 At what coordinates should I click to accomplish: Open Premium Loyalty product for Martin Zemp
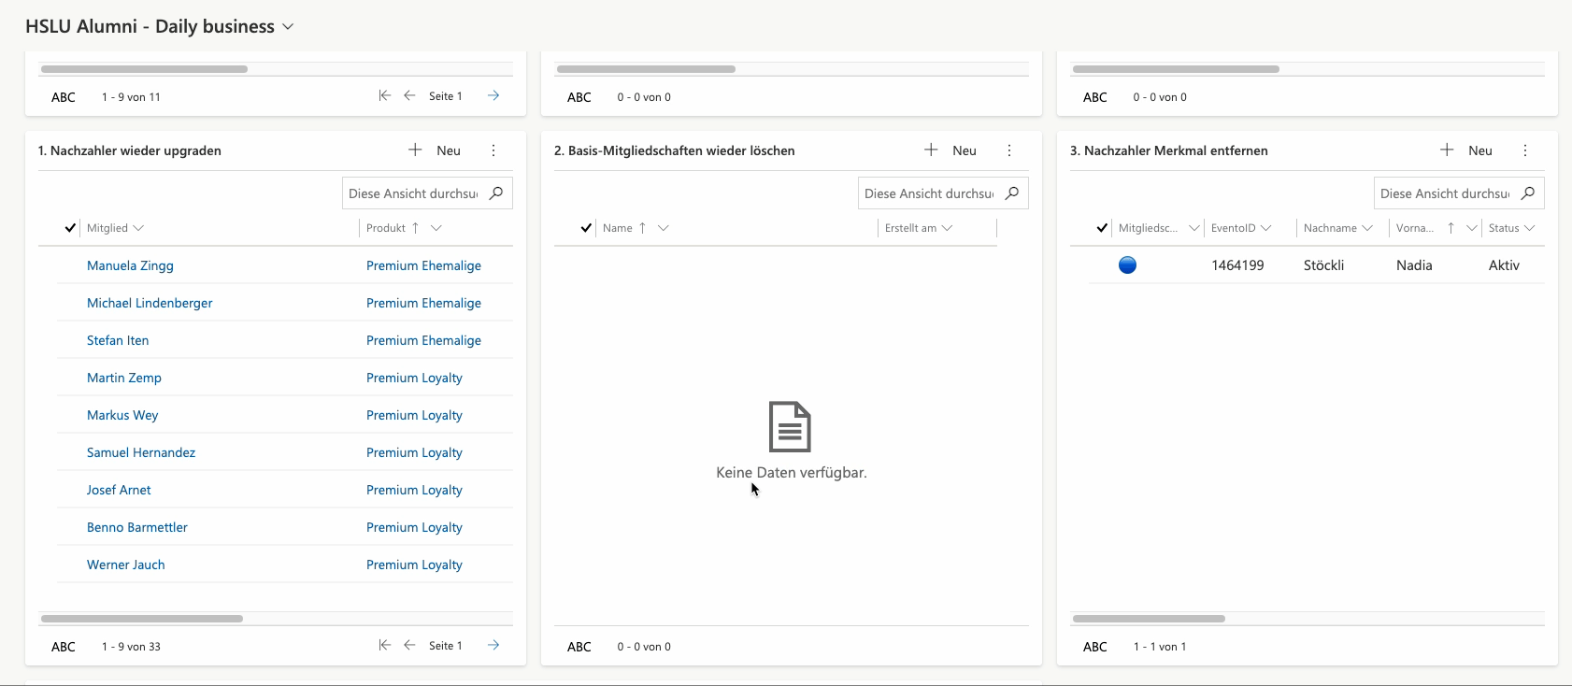[x=414, y=378]
